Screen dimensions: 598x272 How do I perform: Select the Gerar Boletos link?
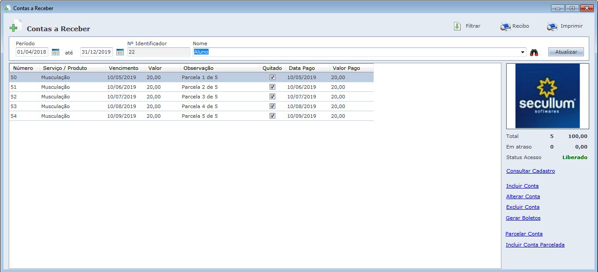point(523,218)
